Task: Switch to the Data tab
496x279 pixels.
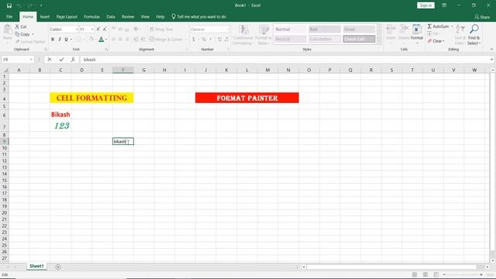Action: coord(111,17)
